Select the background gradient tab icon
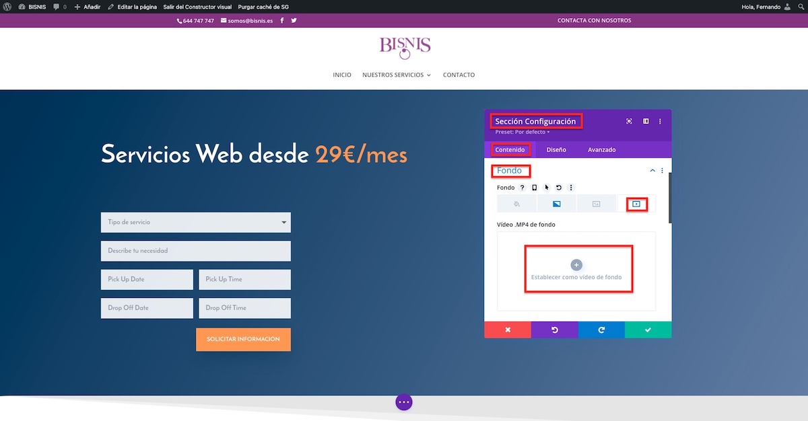 tap(556, 204)
